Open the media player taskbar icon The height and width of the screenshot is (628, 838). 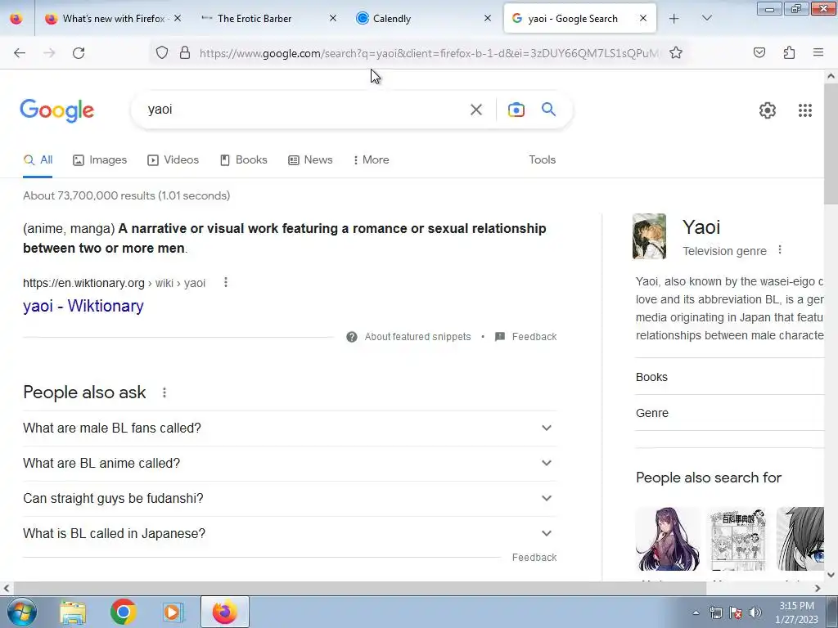coord(173,612)
